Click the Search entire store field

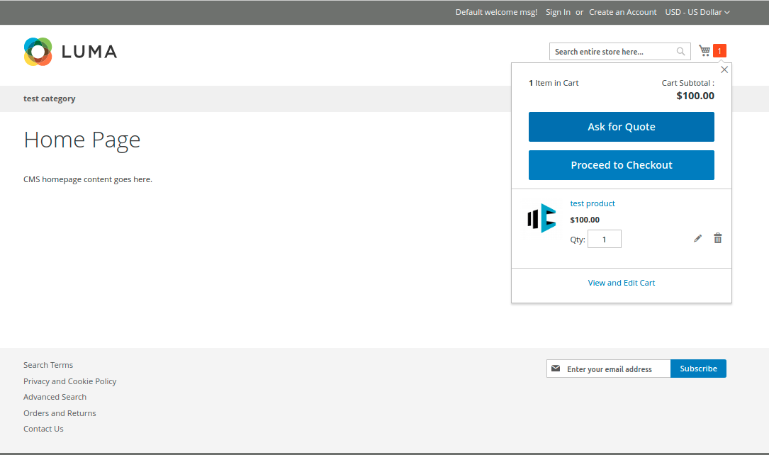(612, 52)
